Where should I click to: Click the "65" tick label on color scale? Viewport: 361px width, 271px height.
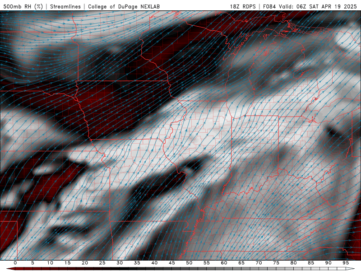(241, 263)
